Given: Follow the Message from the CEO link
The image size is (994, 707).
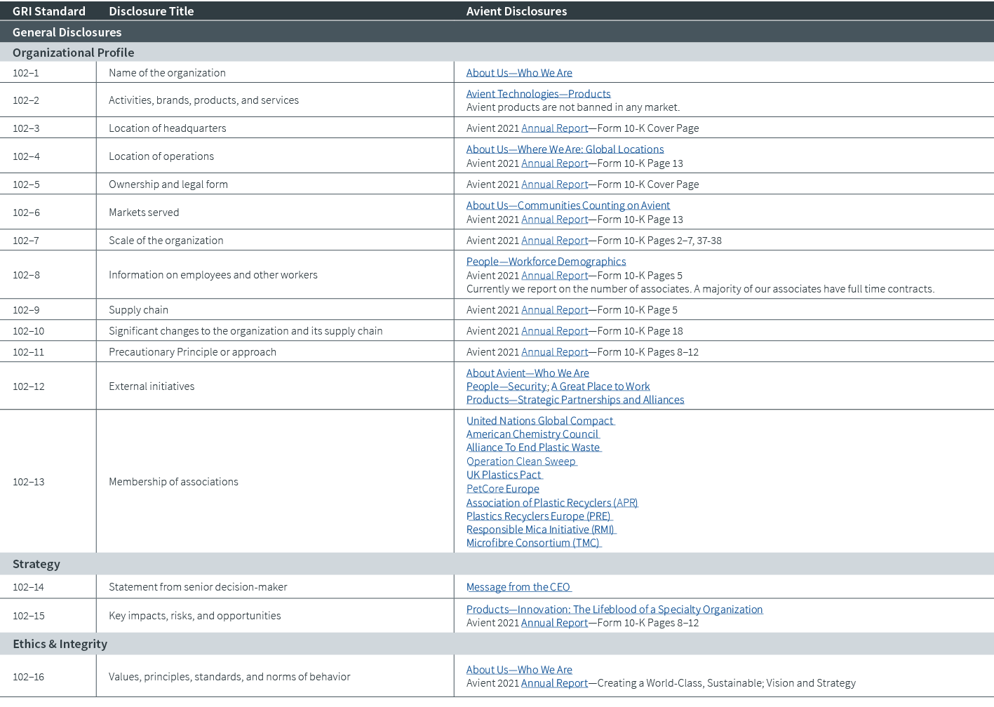Looking at the screenshot, I should click(x=518, y=586).
